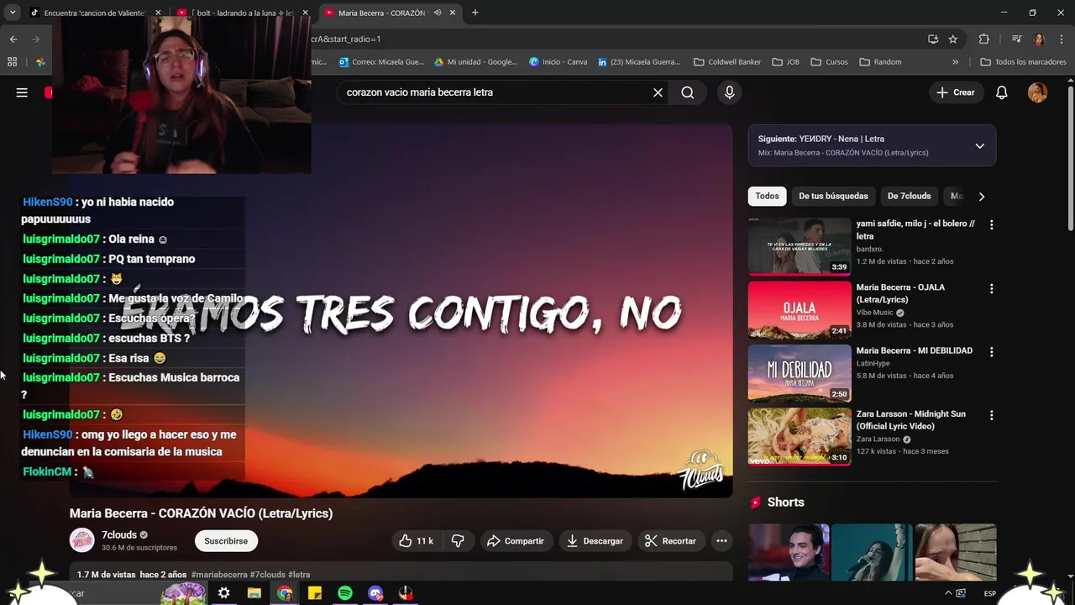Install app icon in address bar
Screen dimensions: 1075x605
coord(933,39)
